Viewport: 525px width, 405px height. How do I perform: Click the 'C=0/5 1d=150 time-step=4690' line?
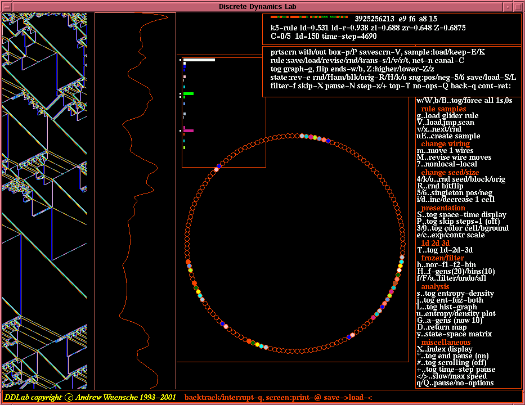point(324,36)
